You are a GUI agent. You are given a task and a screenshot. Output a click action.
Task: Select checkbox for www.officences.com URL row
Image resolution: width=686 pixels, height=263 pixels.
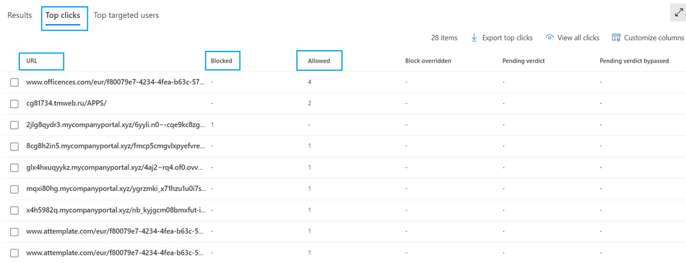pyautogui.click(x=14, y=82)
